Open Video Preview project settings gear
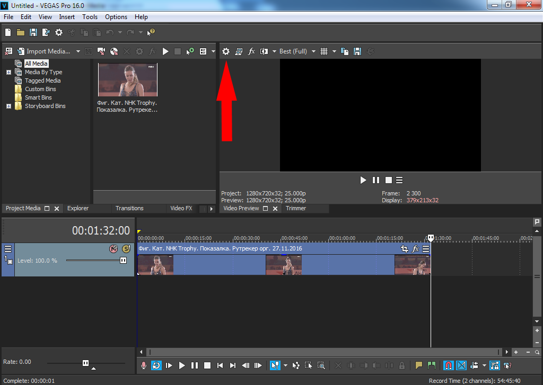 pos(226,51)
